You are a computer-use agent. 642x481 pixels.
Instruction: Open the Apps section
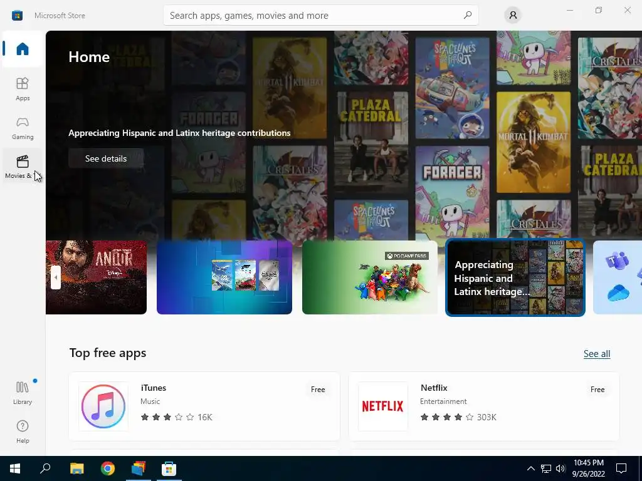click(x=23, y=89)
